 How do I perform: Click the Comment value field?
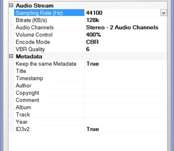tap(125, 100)
